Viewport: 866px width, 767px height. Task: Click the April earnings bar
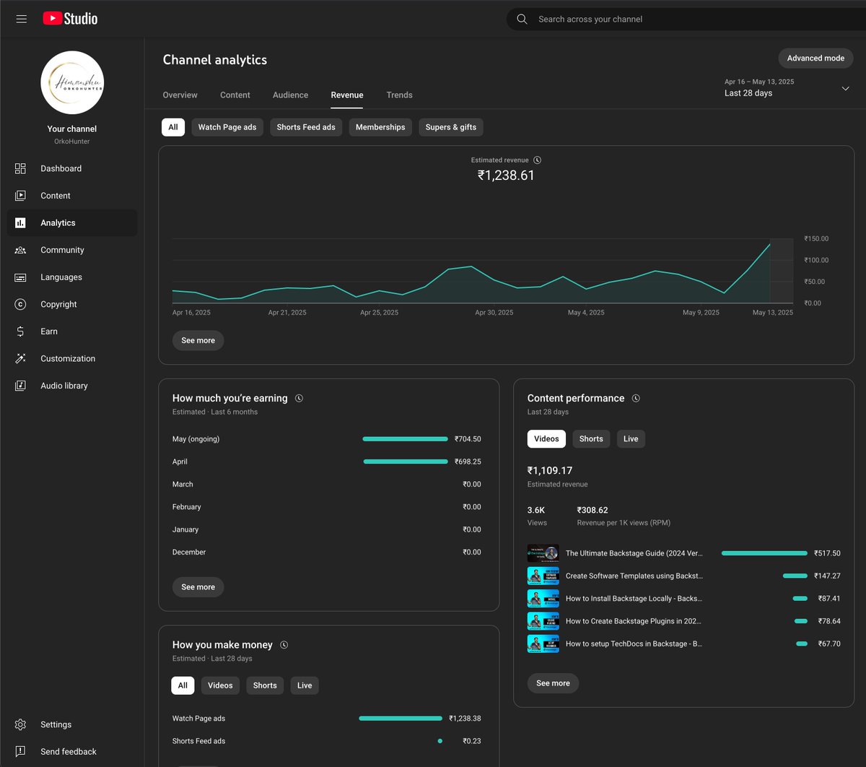[x=406, y=461]
